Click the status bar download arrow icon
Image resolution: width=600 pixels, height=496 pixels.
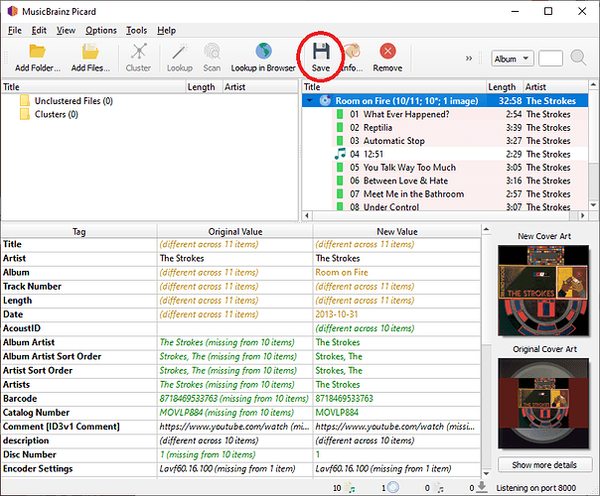click(482, 487)
